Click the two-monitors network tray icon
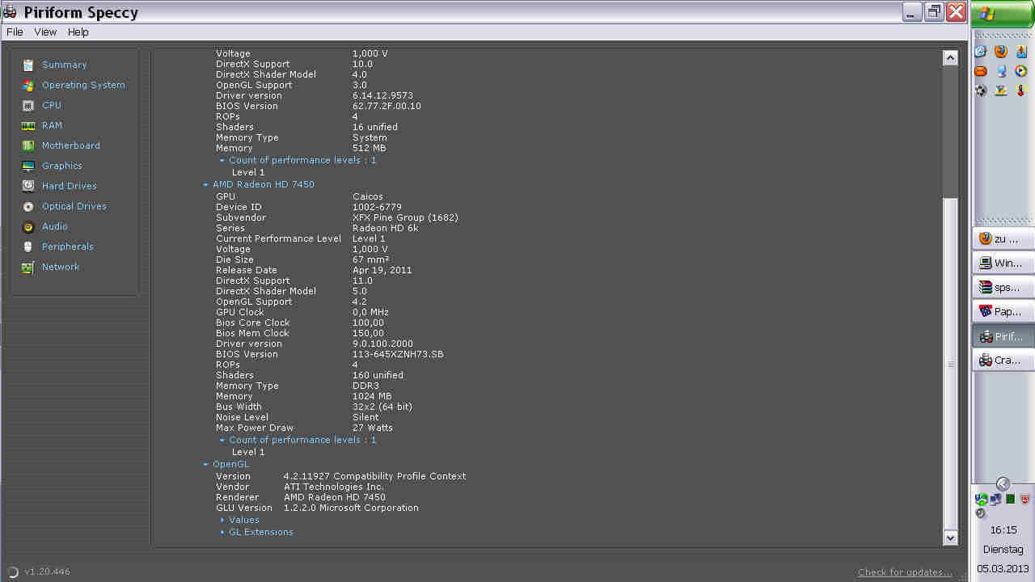The width and height of the screenshot is (1035, 582). click(x=995, y=500)
